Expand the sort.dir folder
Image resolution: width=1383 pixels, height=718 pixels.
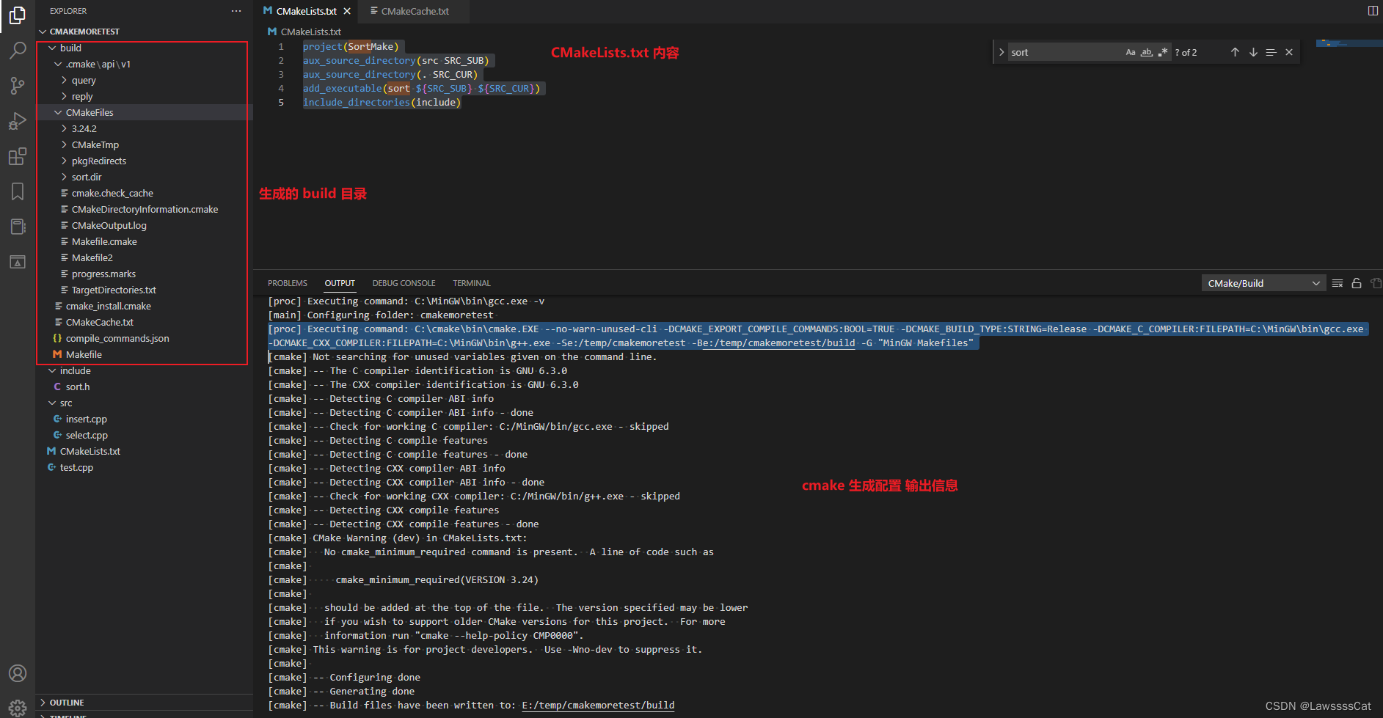coord(144,177)
